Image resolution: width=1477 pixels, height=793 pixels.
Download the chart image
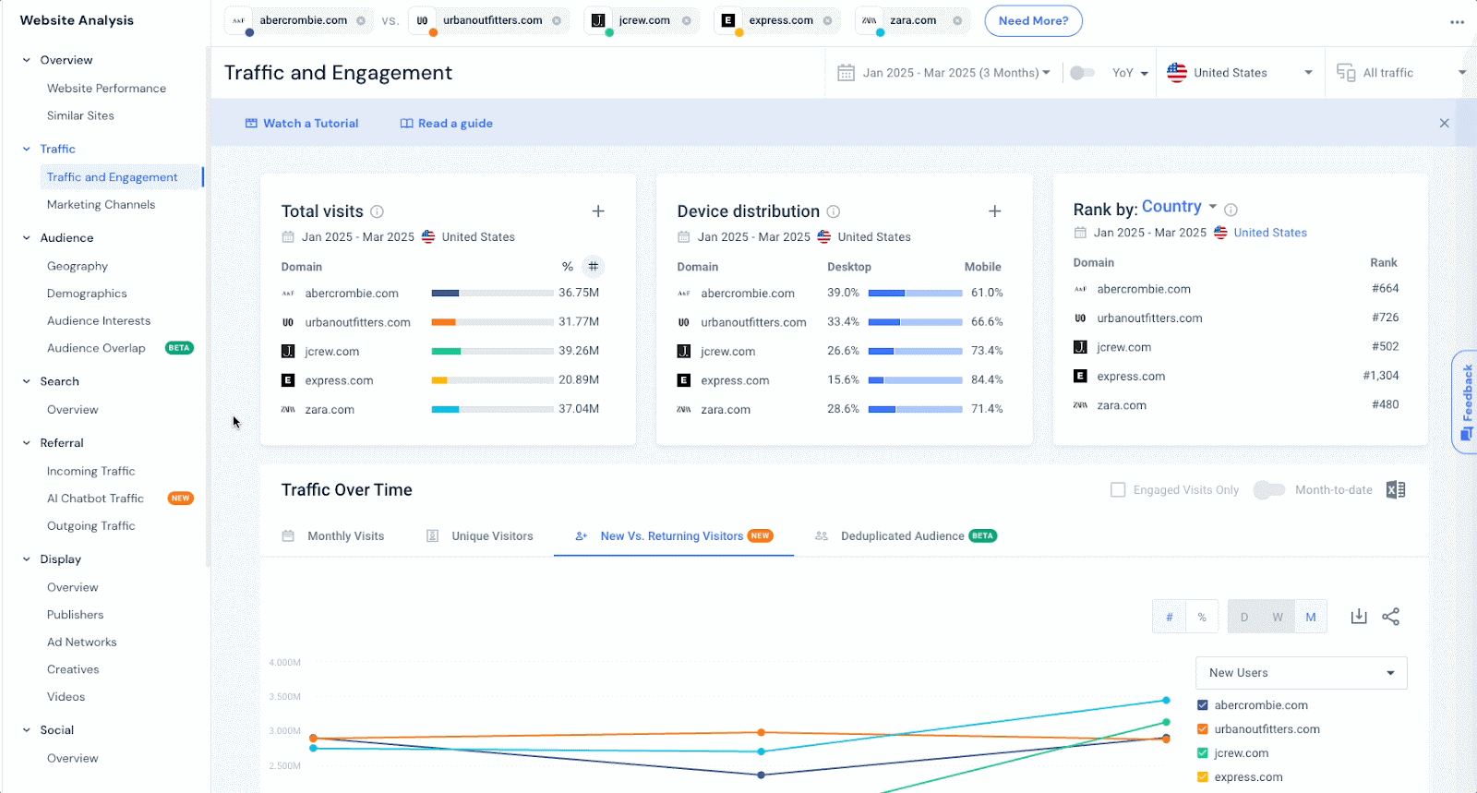1359,616
